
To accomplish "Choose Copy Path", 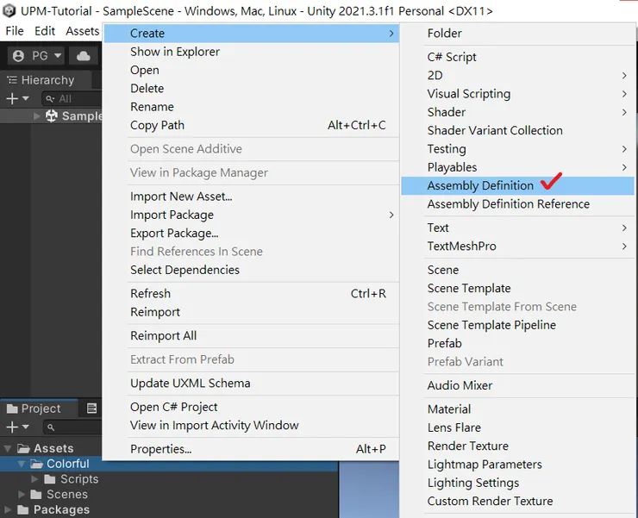I will click(x=251, y=125).
